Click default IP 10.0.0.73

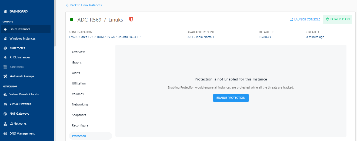pyautogui.click(x=265, y=37)
